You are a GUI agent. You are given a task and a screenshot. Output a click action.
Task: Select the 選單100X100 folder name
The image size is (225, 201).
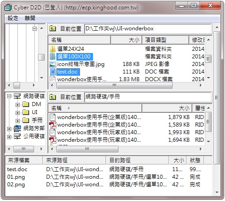click(x=74, y=57)
